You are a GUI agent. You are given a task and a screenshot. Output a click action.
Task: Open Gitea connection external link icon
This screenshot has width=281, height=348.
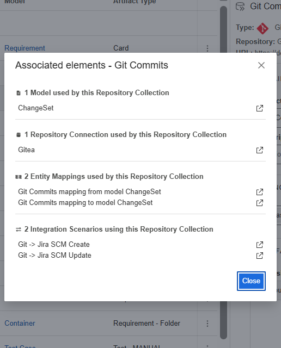point(260,150)
